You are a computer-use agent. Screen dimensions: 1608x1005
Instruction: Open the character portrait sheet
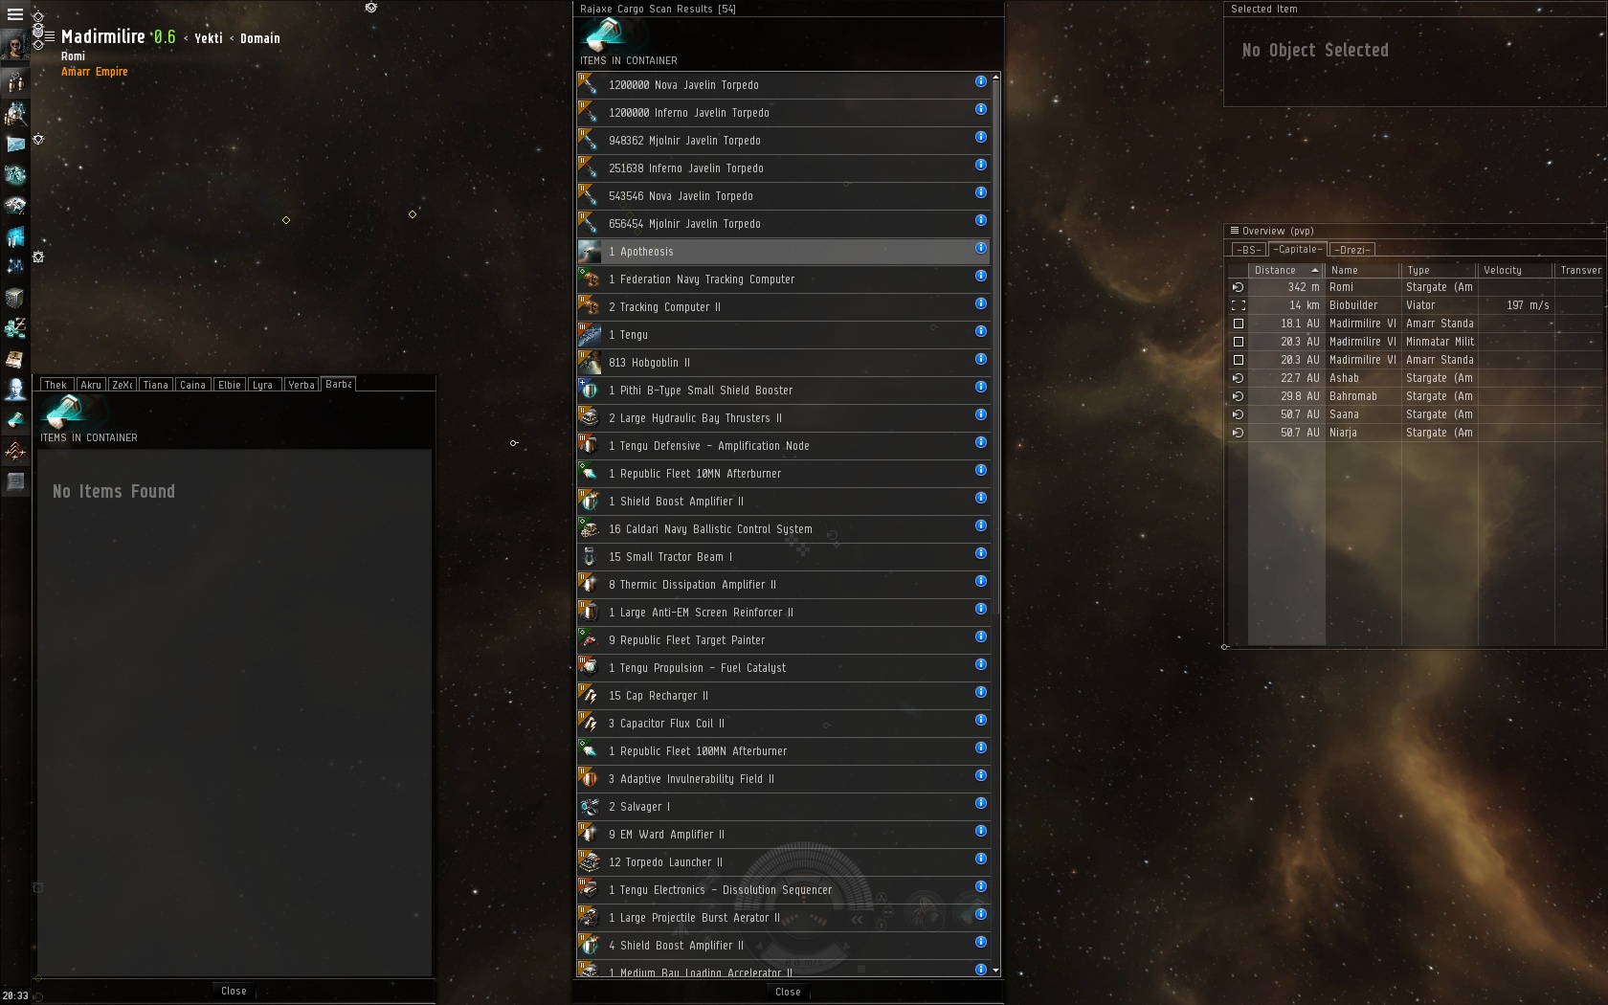(x=14, y=45)
